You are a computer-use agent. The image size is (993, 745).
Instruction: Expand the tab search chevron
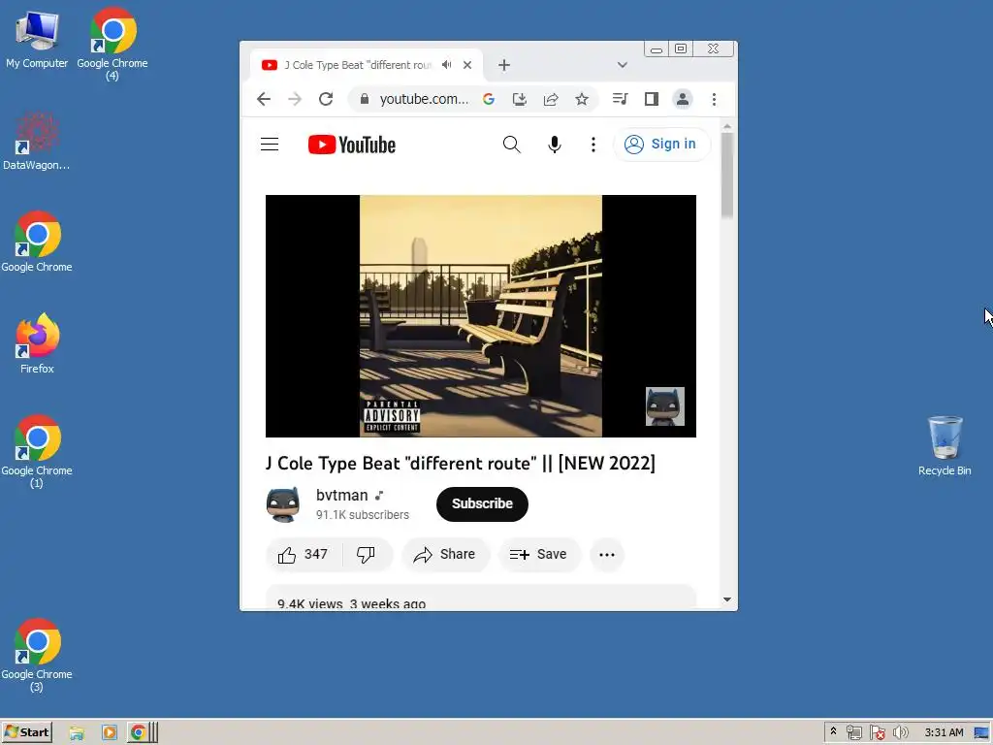pyautogui.click(x=622, y=65)
